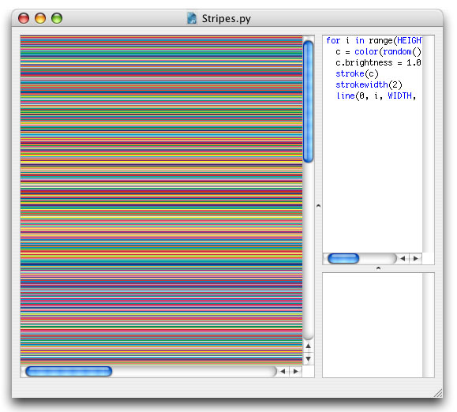This screenshot has height=412, width=457.
Task: Click the code editor scroll right arrow
Action: [x=416, y=258]
